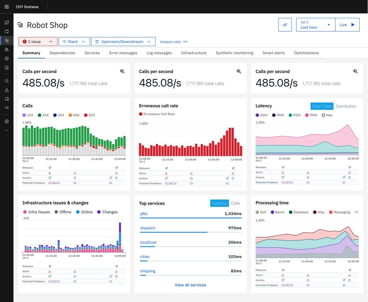This screenshot has height=302, width=368.
Task: Open the Events warning triangle in the sidebar
Action: pyautogui.click(x=7, y=90)
